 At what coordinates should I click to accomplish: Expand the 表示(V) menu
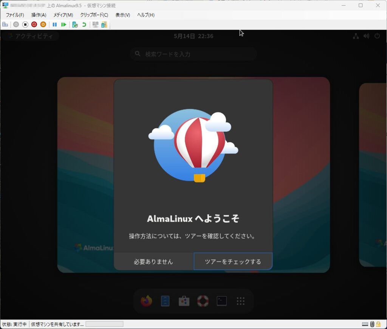click(122, 15)
